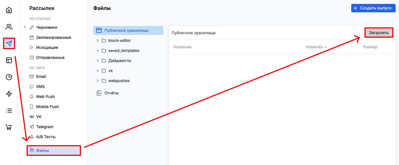Click the Загрузить button
The width and height of the screenshot is (399, 165).
379,32
